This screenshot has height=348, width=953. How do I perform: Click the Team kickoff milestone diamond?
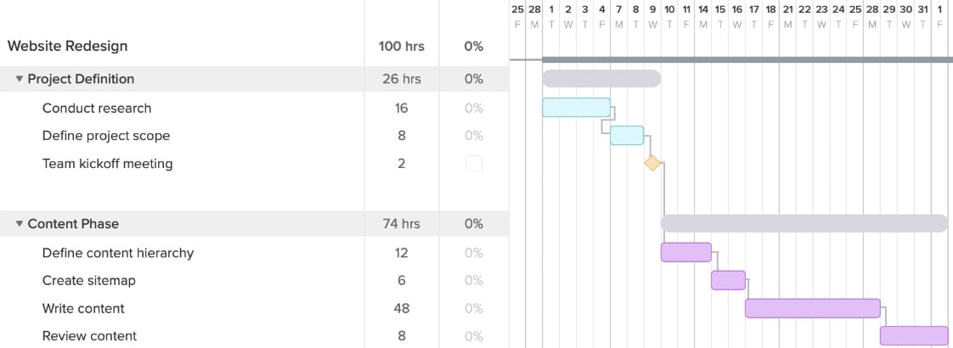coord(652,163)
